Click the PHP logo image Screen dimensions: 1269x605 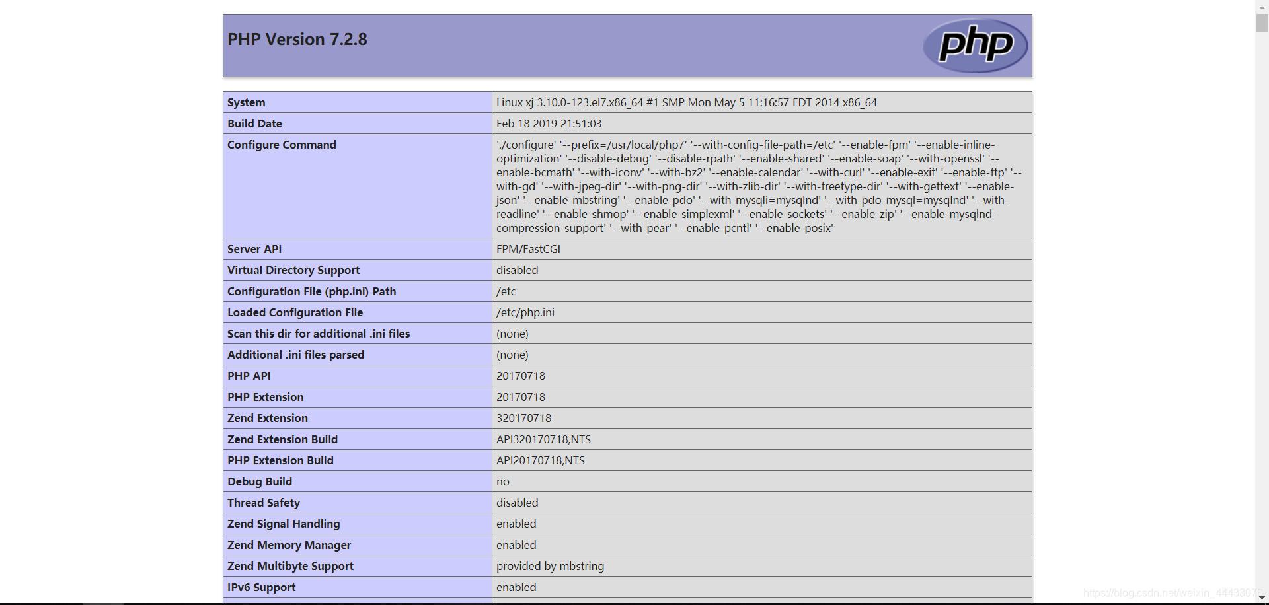coord(975,46)
